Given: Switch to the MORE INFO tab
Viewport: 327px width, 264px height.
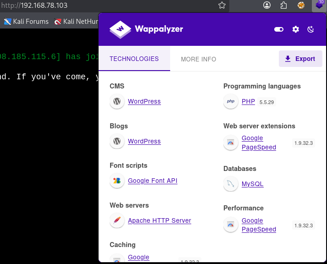Looking at the screenshot, I should click(x=199, y=59).
